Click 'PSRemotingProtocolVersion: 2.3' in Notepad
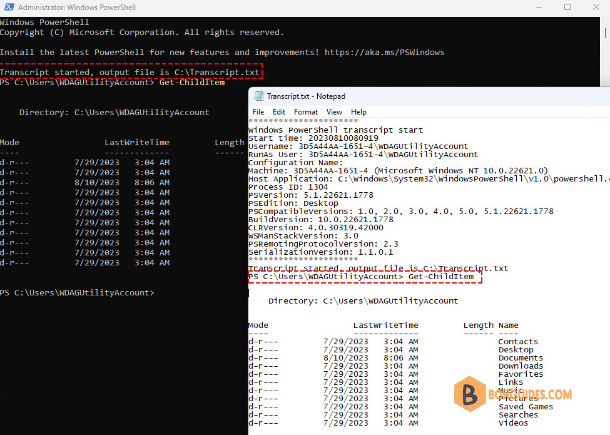Image resolution: width=610 pixels, height=435 pixels. tap(323, 244)
